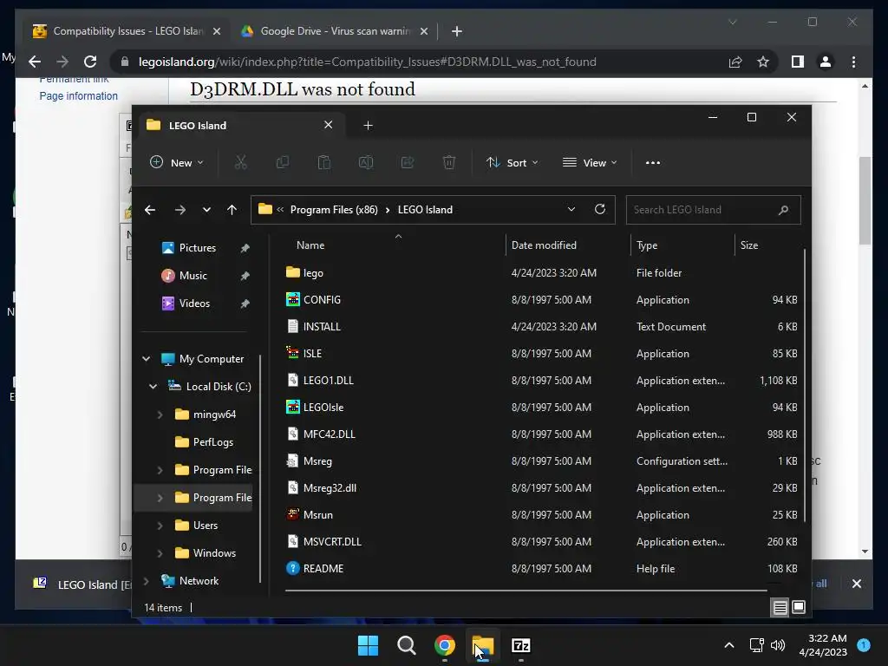
Task: Click the Chrome address bar URL
Action: click(367, 62)
